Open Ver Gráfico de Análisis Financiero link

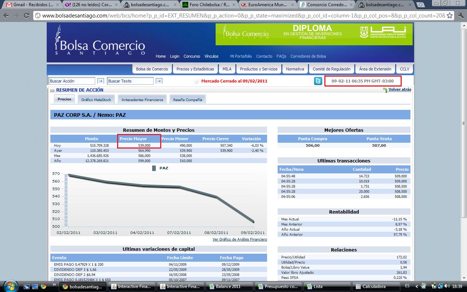240,239
